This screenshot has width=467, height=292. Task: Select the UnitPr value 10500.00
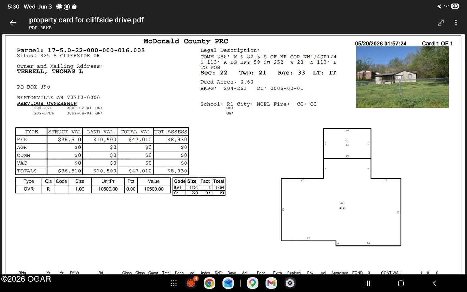108,189
